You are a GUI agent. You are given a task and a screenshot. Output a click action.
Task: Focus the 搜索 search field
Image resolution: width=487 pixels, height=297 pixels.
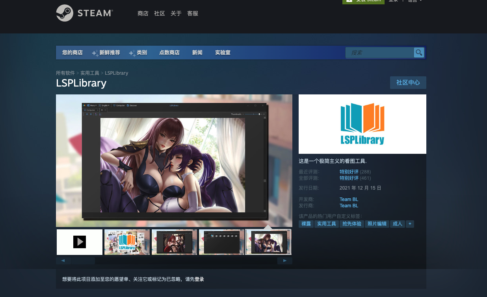380,52
